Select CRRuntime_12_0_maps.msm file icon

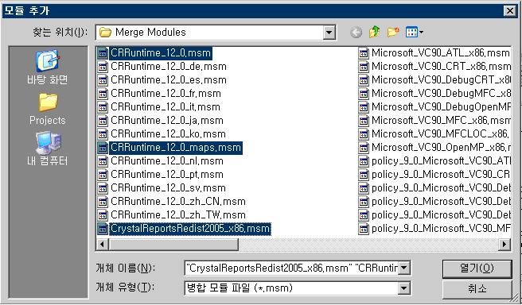click(103, 148)
